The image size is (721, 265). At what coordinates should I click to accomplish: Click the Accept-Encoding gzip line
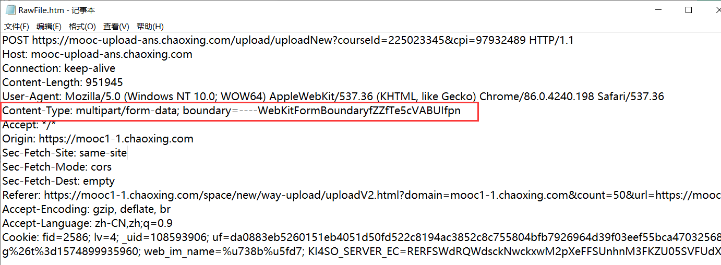click(x=86, y=209)
